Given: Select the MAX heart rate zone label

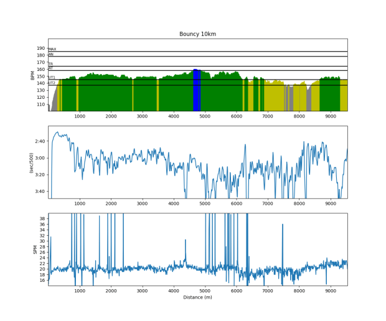Looking at the screenshot, I should click(52, 49).
